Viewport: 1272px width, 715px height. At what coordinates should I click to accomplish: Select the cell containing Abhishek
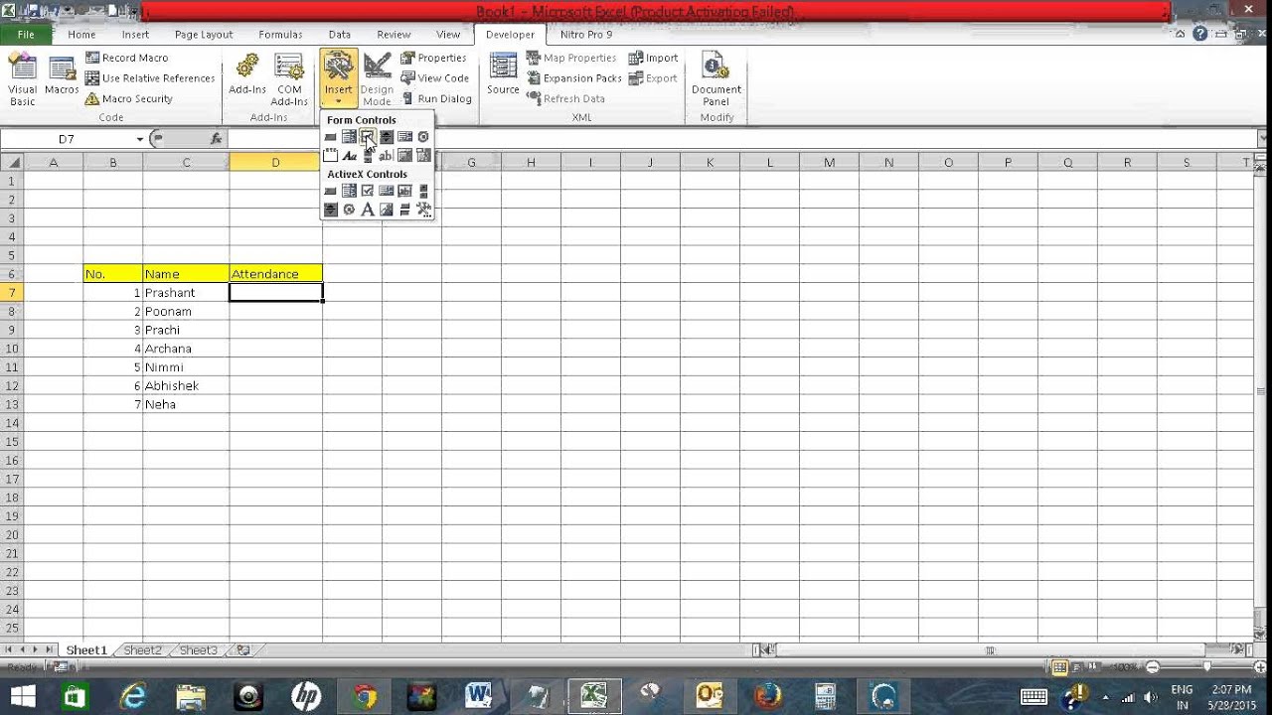click(186, 386)
